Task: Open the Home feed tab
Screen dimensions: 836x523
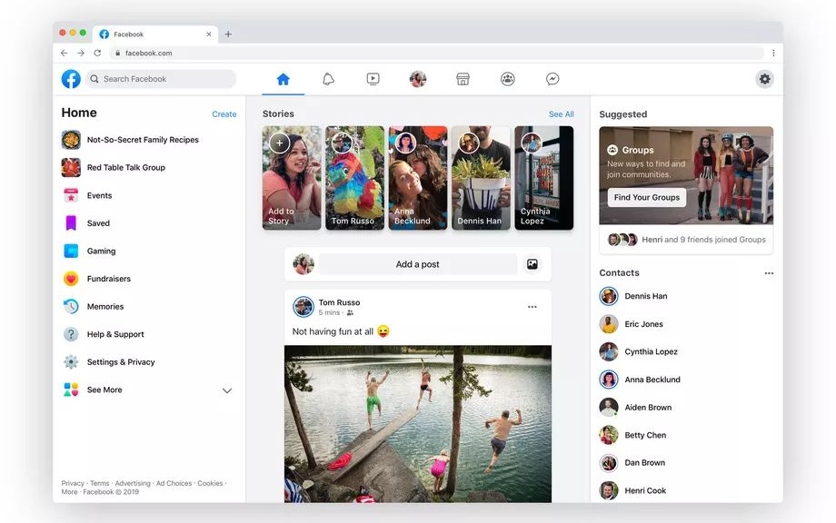Action: tap(284, 79)
